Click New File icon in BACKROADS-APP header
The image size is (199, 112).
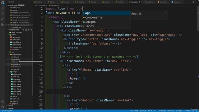(23, 30)
